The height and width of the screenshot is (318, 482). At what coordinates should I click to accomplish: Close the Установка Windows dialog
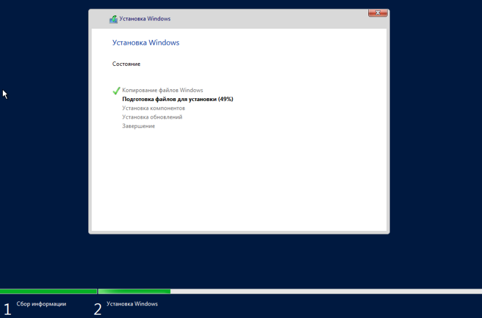pos(377,13)
